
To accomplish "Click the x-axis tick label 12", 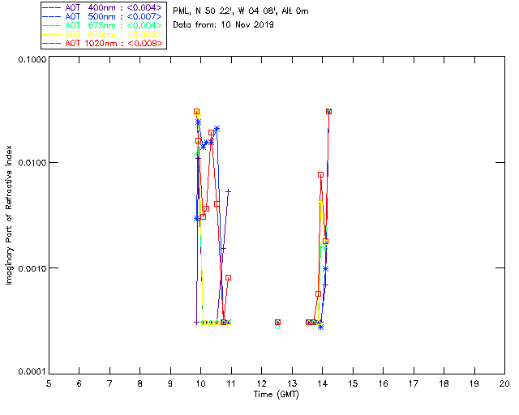I will tap(261, 383).
